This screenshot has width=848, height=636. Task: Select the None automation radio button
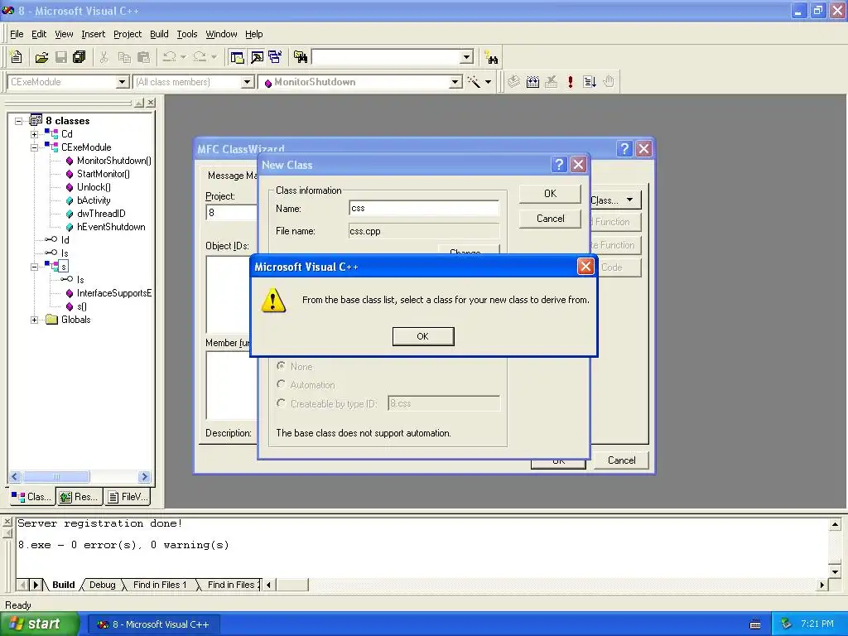click(x=281, y=366)
